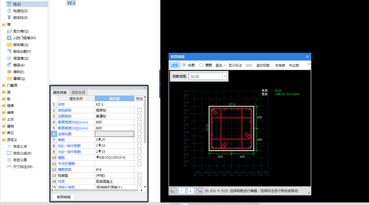Screen dimensions: 369x205
Task: Click the 选择 tool in section editor
Action: 175,65
